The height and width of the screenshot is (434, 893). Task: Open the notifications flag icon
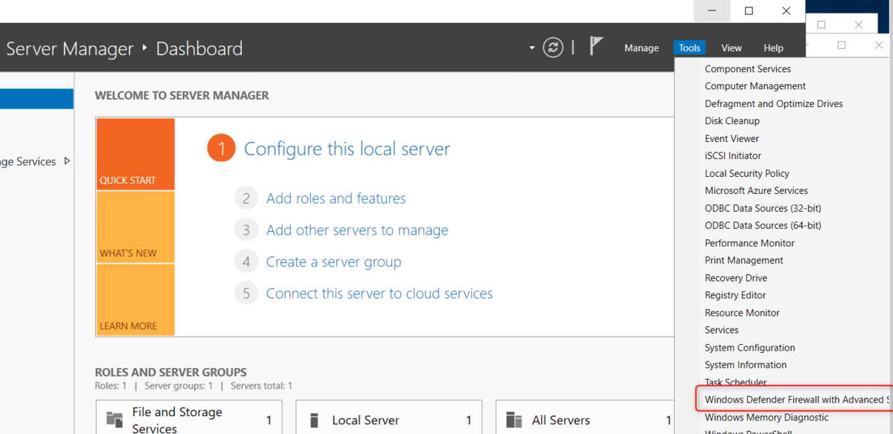(596, 47)
